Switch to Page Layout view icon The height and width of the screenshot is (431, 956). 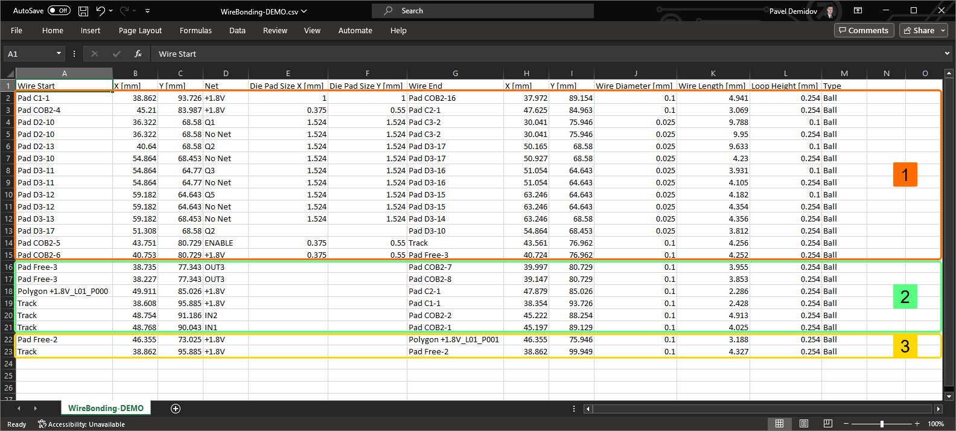804,424
